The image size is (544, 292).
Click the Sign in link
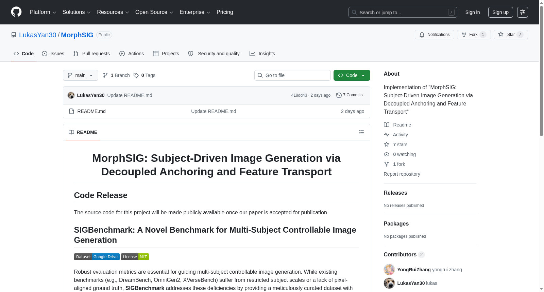pos(473,12)
